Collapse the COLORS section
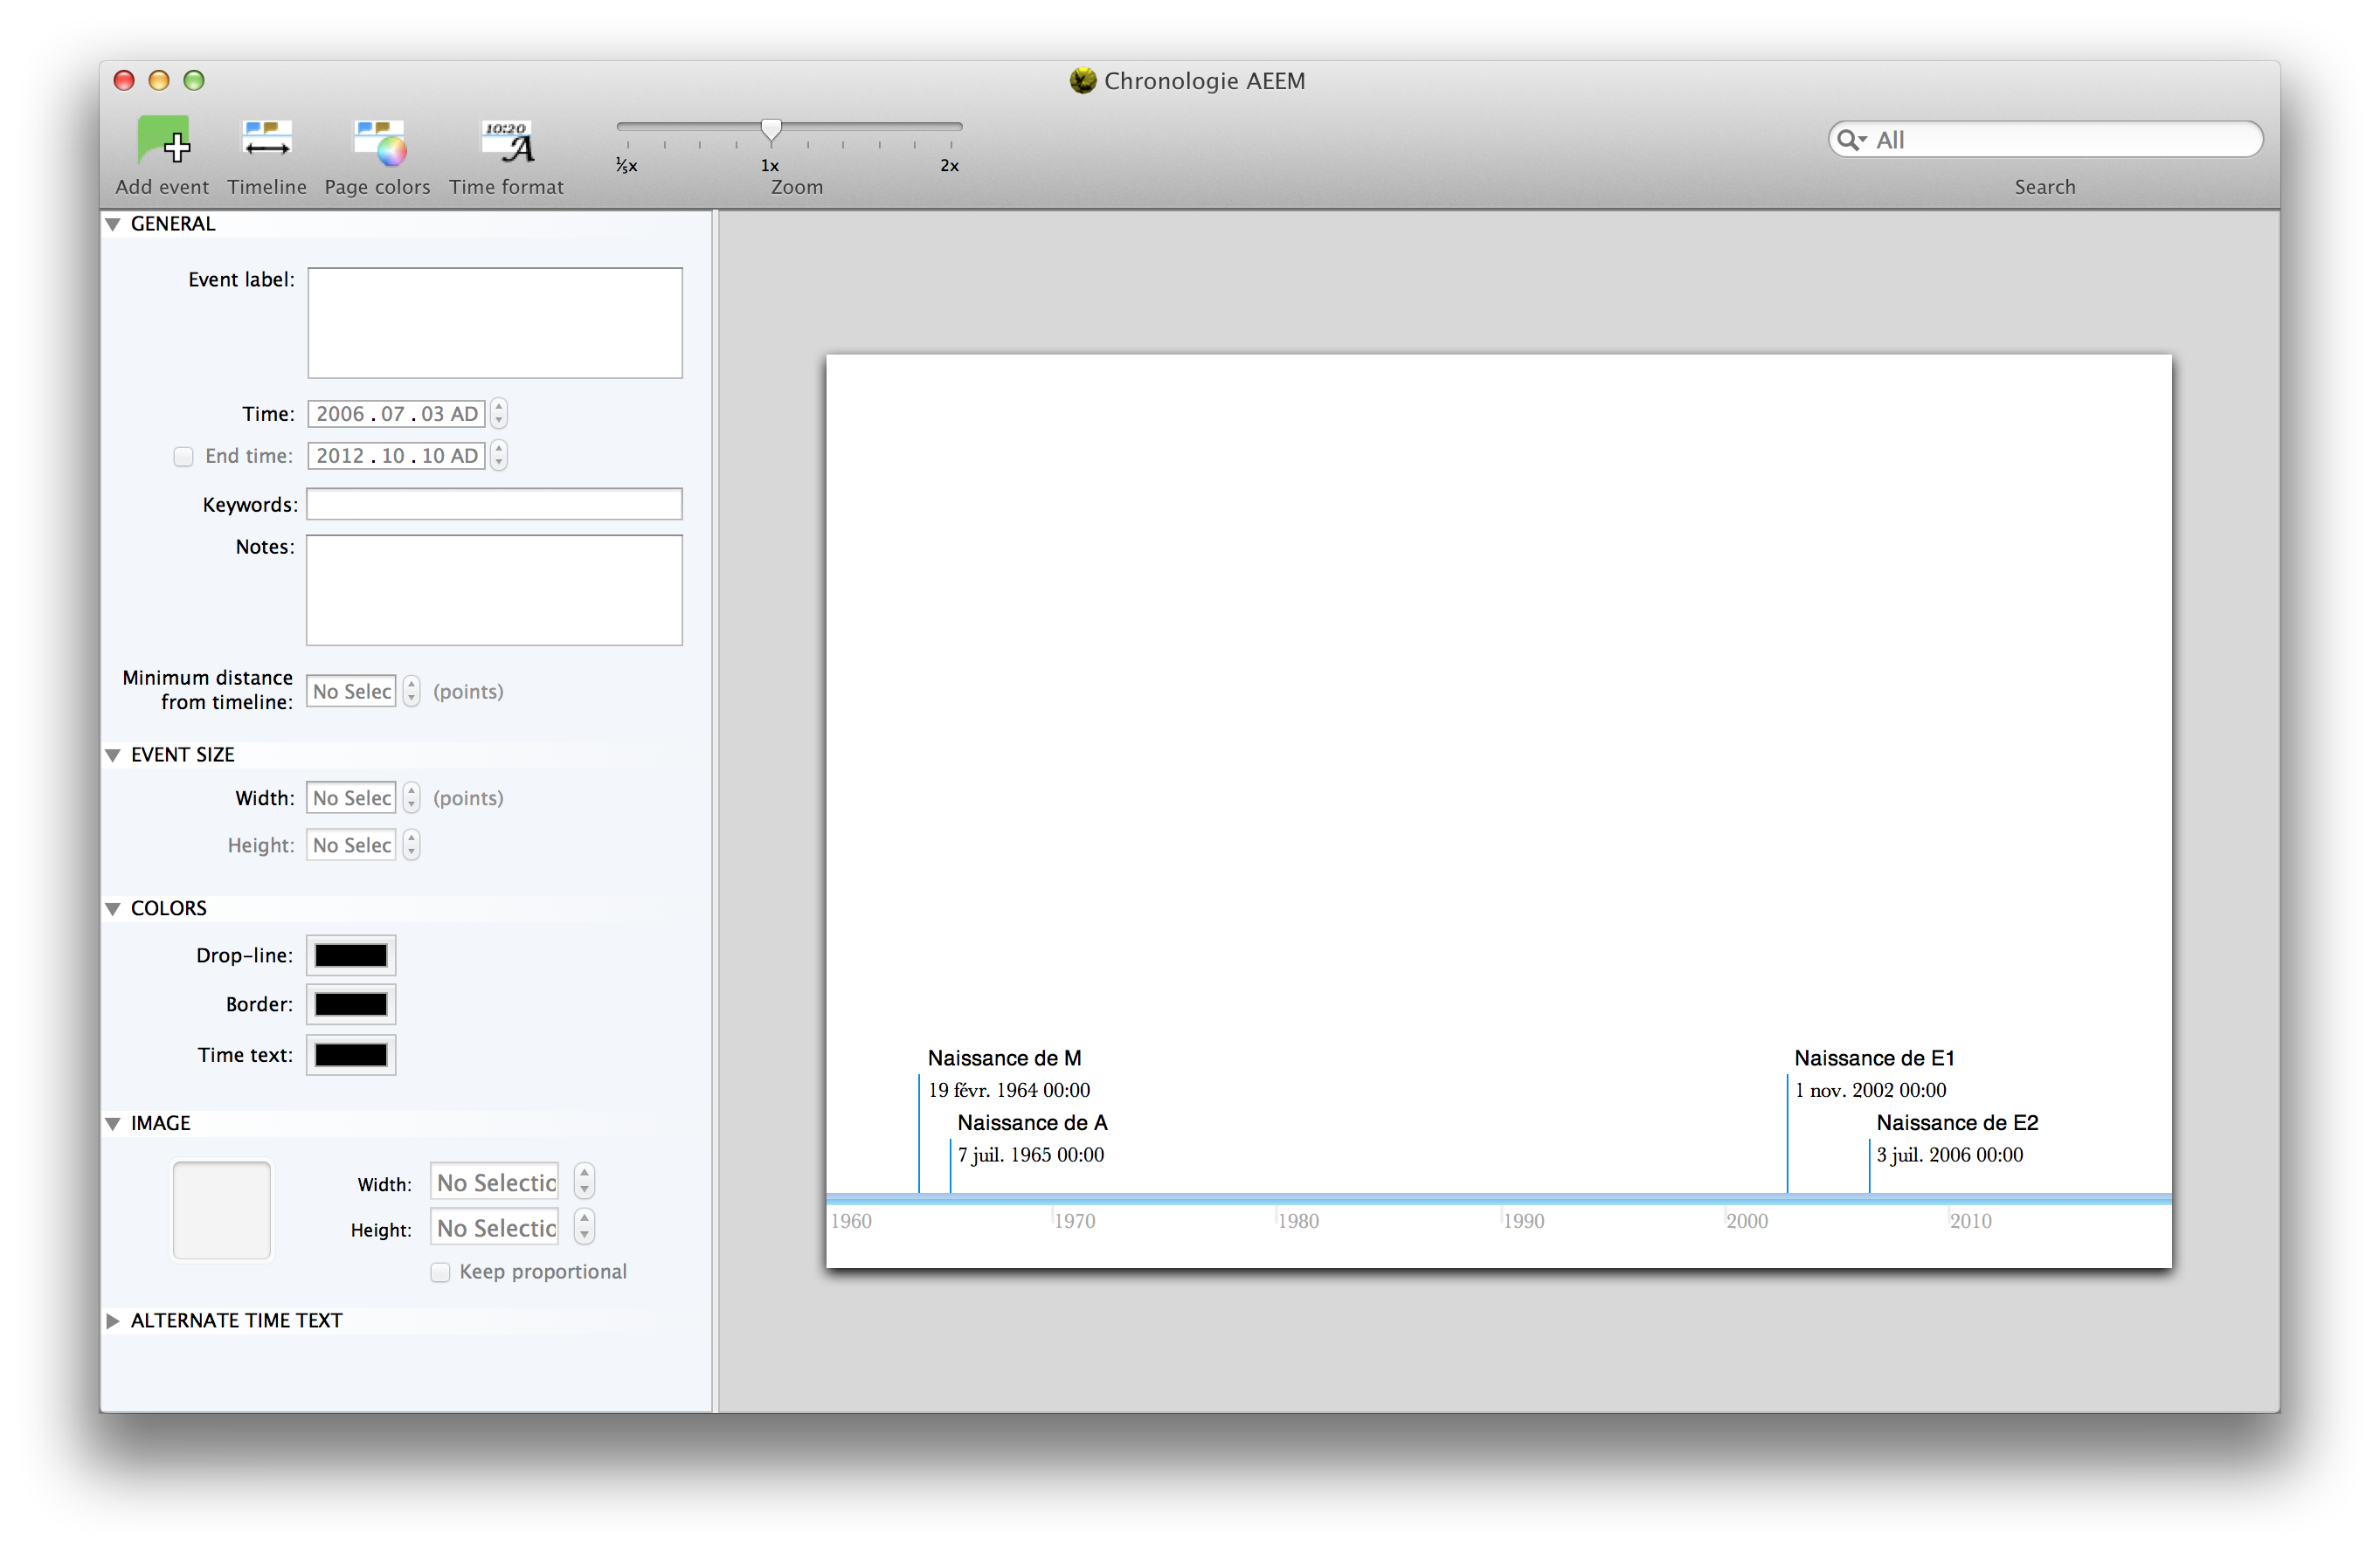The image size is (2380, 1551). click(113, 908)
